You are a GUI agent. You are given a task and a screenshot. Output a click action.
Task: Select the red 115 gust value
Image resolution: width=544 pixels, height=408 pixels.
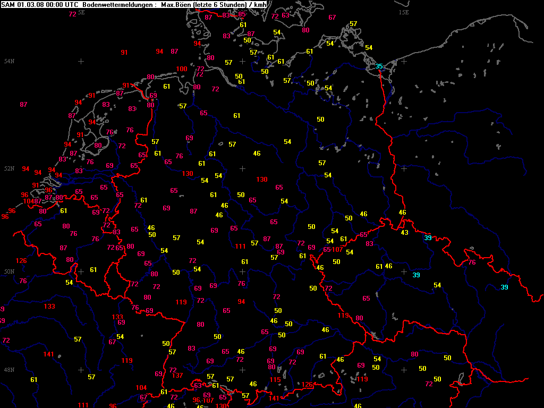[x=275, y=380]
